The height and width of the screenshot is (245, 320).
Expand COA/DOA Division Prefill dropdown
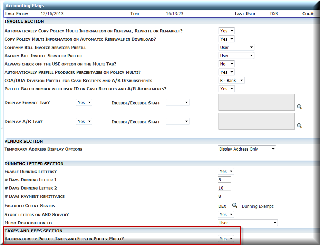tap(232, 80)
